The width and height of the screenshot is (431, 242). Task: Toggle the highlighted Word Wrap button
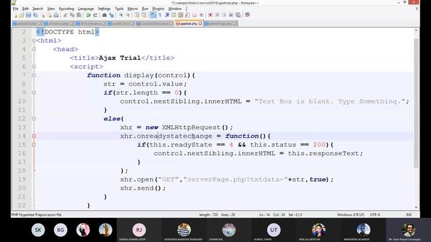[x=153, y=15]
